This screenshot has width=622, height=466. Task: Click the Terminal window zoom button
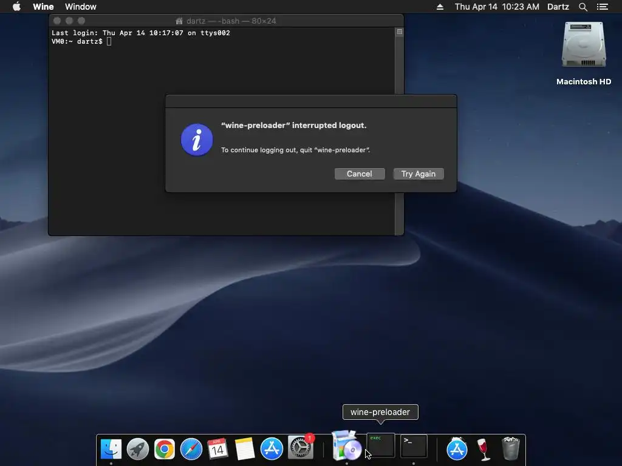[x=81, y=21]
